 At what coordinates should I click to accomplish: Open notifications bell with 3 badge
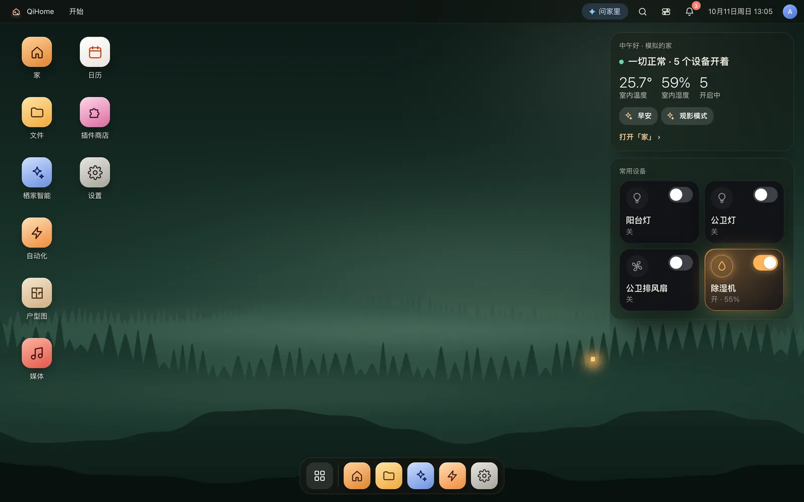[x=689, y=12]
